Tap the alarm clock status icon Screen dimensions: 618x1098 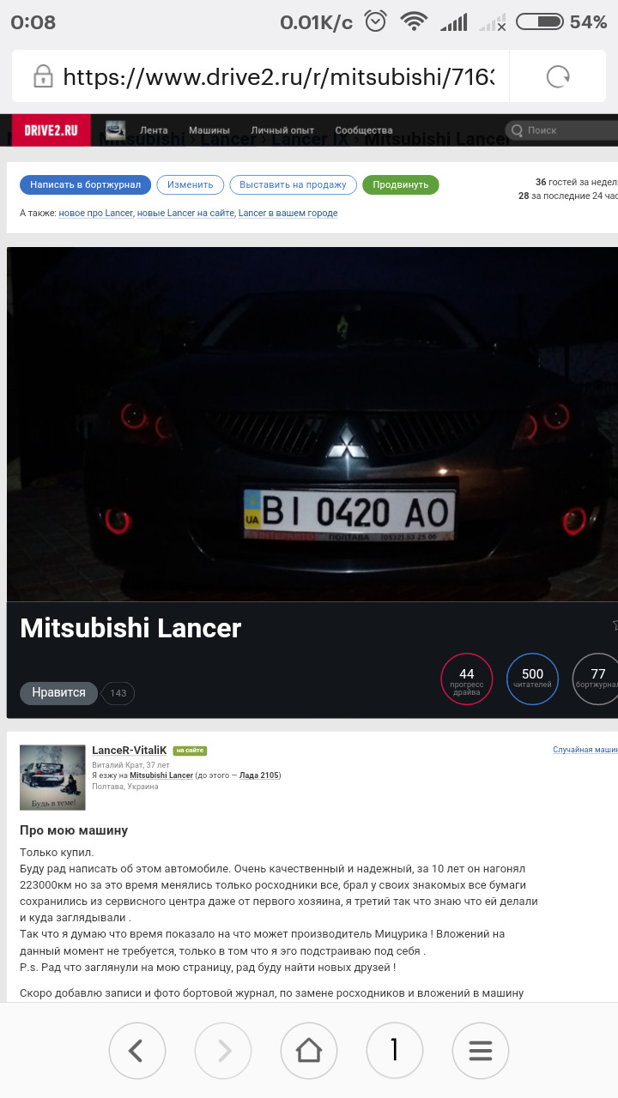[x=376, y=21]
